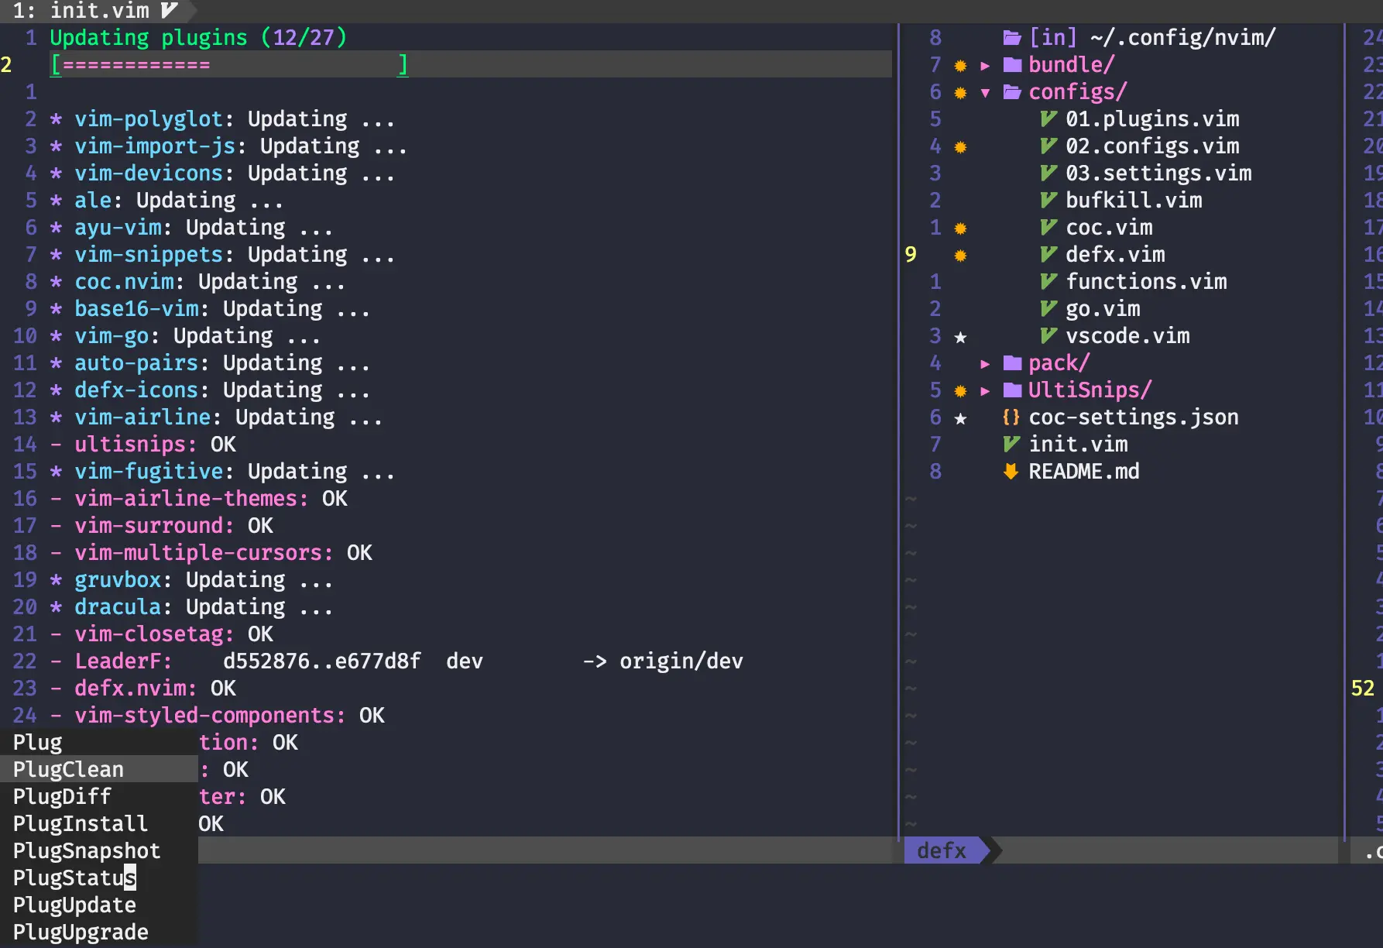Image resolution: width=1383 pixels, height=948 pixels.
Task: Select PlugStatus in the completion menu
Action: tap(99, 878)
